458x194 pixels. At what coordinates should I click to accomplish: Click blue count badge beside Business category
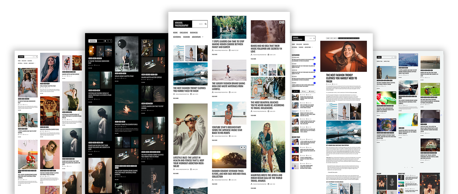(314, 83)
